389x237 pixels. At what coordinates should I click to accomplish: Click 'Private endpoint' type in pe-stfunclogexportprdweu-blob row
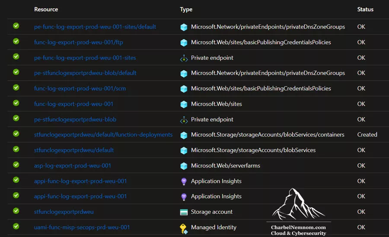tap(212, 119)
